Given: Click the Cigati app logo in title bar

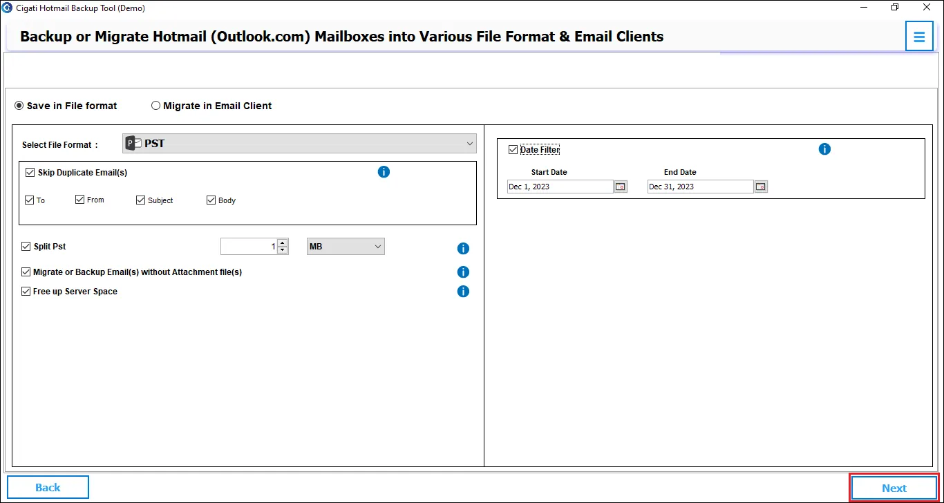Looking at the screenshot, I should click(x=7, y=8).
